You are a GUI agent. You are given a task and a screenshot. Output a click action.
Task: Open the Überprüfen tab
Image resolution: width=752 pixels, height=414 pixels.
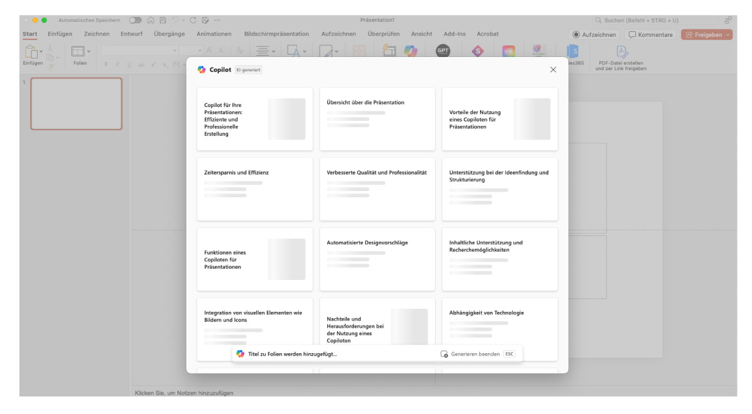coord(384,34)
